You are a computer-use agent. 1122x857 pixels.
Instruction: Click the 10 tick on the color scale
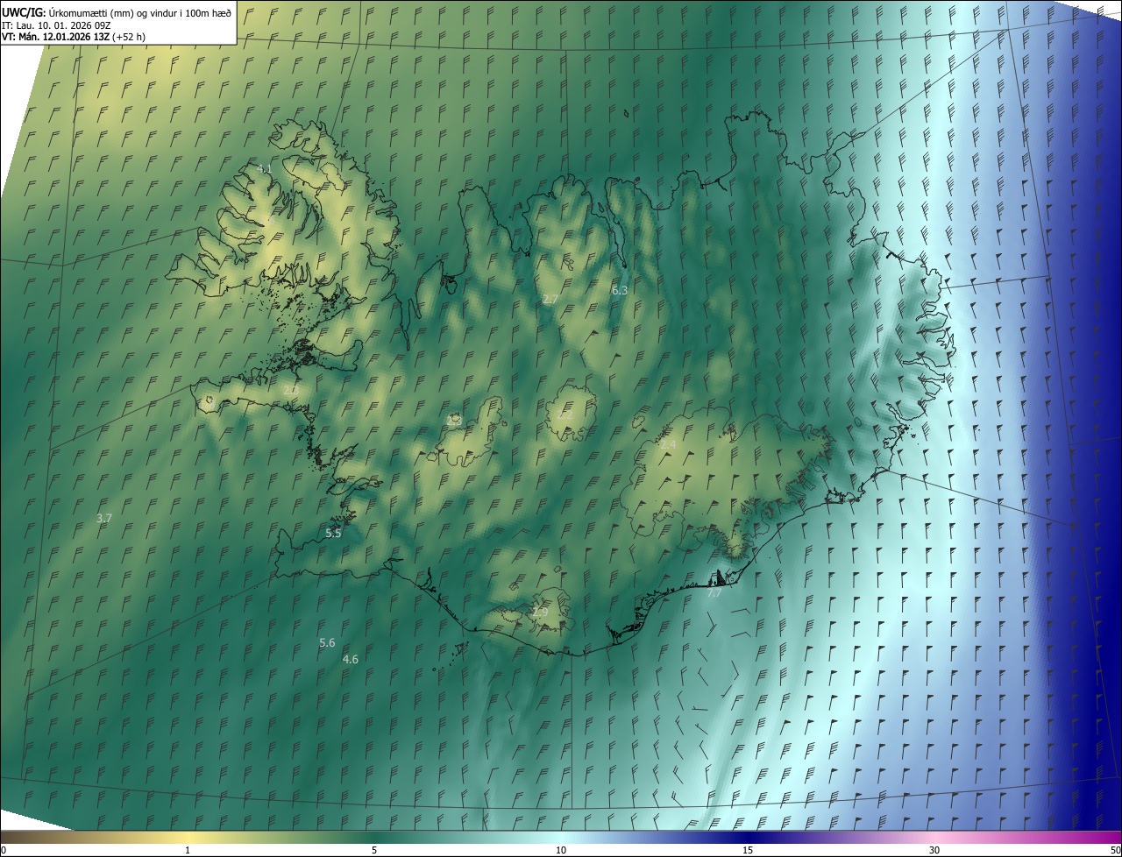tap(561, 850)
